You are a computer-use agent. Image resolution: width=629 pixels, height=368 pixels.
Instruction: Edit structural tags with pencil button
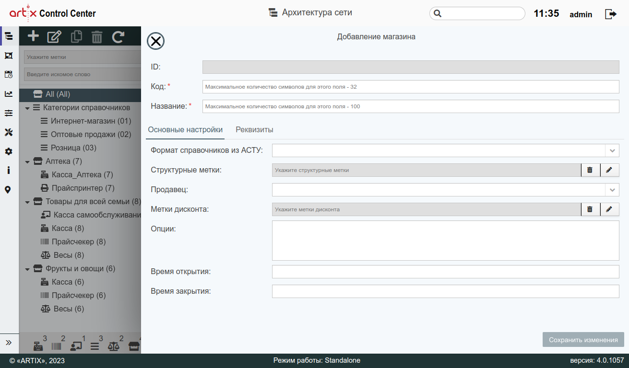609,170
